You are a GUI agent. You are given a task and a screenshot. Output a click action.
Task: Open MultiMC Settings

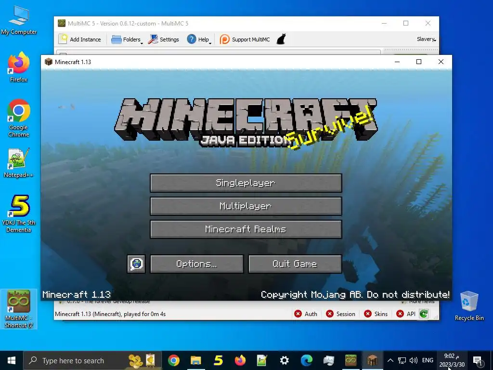point(164,40)
